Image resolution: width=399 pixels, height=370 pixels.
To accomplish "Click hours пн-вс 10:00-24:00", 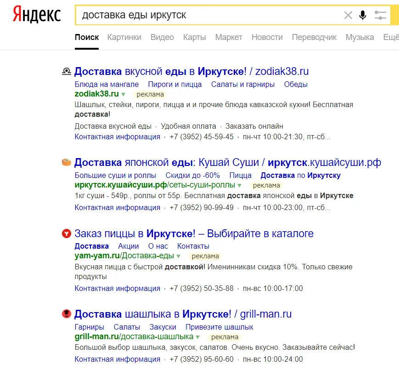I will 273,359.
